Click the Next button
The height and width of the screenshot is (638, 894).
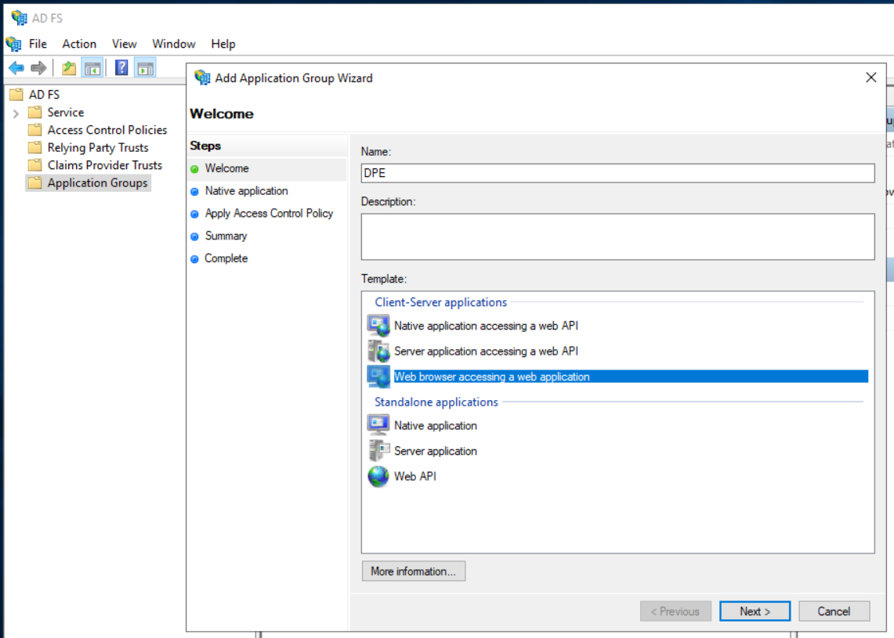755,611
